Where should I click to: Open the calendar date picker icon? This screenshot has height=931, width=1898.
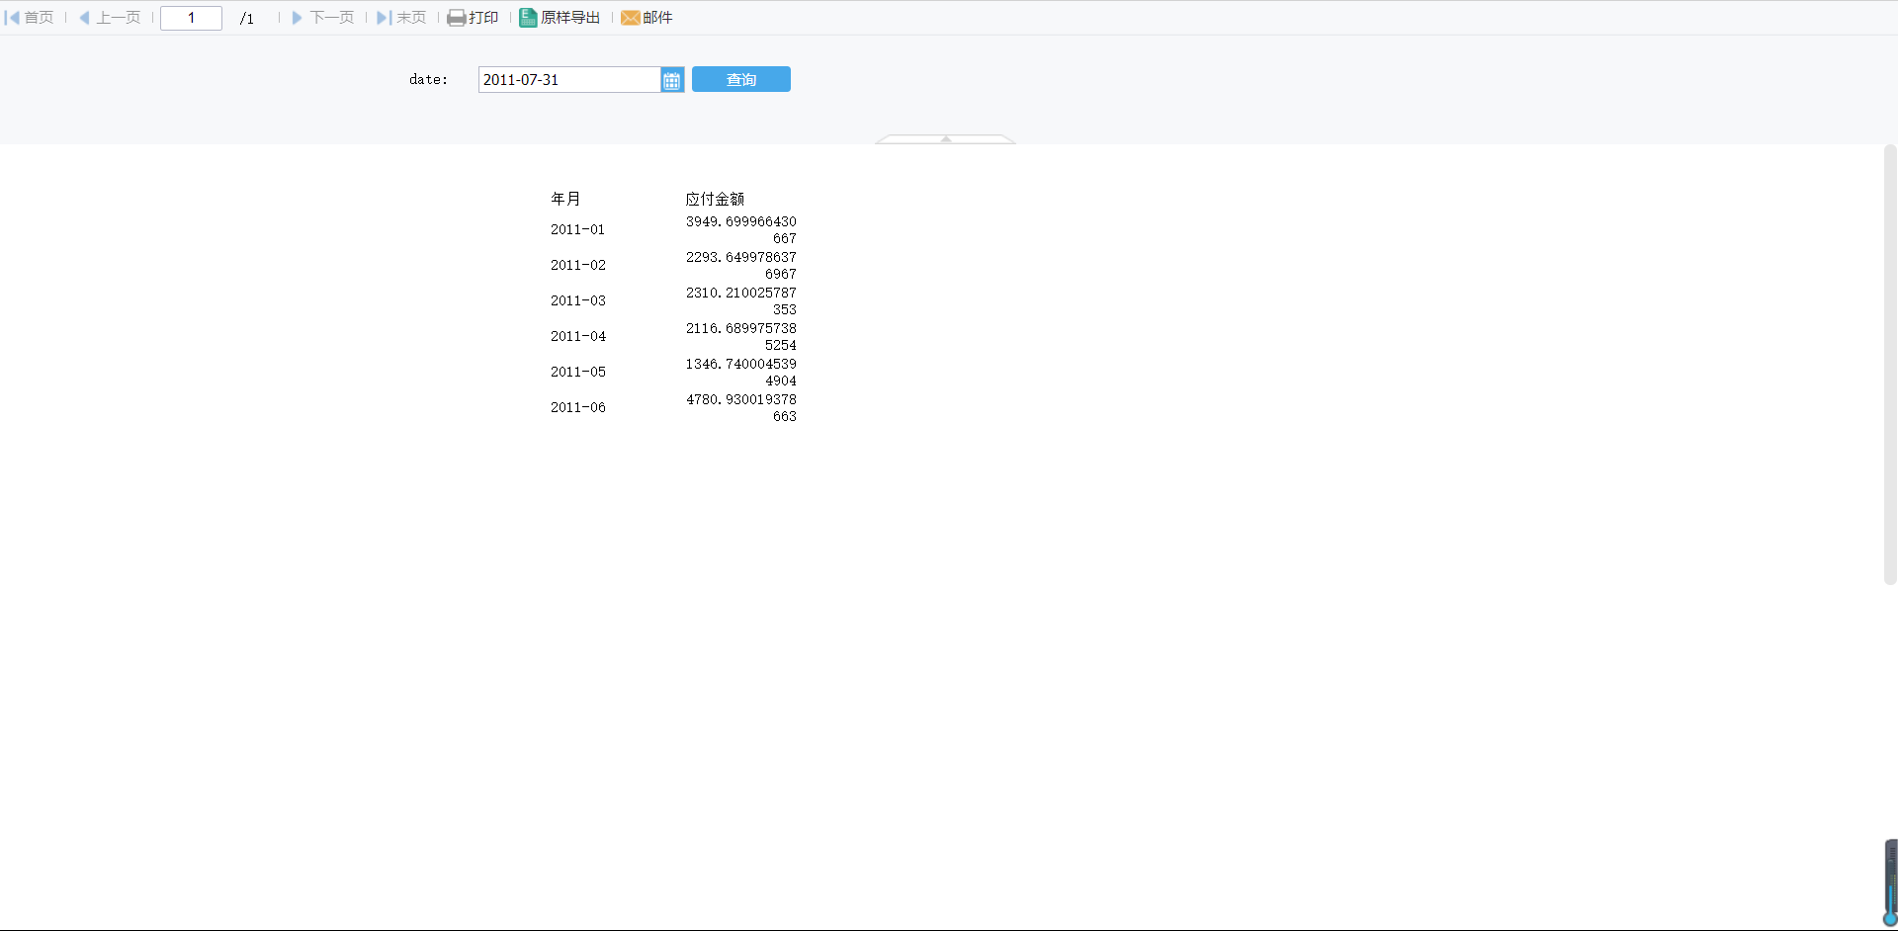click(672, 80)
